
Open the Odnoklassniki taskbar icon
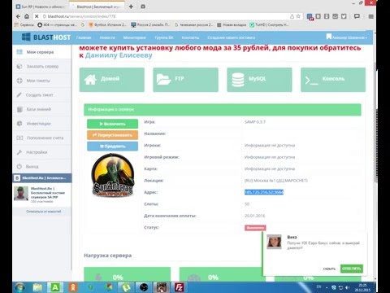(x=73, y=287)
